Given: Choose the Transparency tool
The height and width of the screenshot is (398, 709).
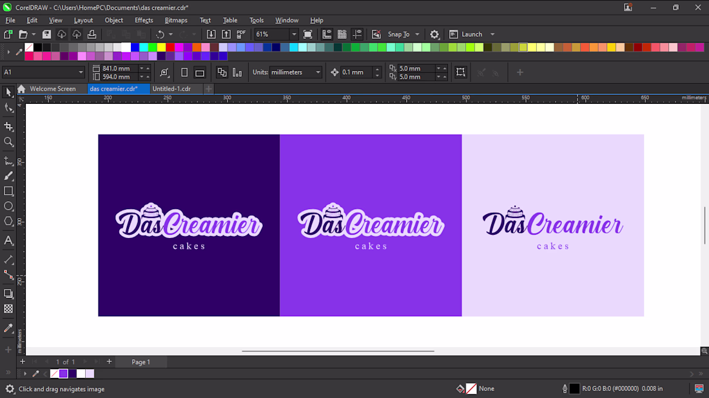Looking at the screenshot, I should point(8,309).
